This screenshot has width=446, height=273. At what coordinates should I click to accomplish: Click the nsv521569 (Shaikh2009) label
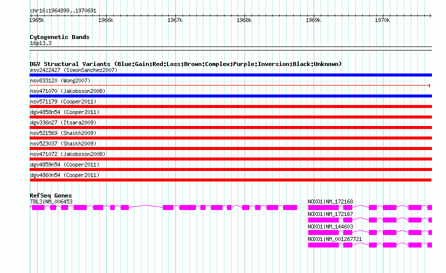click(63, 133)
